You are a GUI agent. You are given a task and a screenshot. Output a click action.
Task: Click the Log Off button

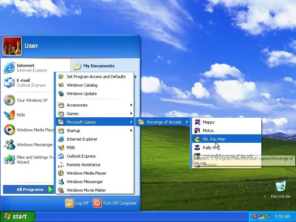(77, 203)
